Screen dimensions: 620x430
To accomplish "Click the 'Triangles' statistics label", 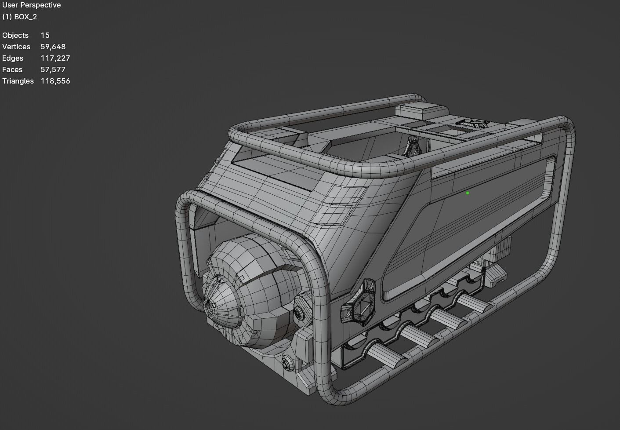I will pos(18,81).
